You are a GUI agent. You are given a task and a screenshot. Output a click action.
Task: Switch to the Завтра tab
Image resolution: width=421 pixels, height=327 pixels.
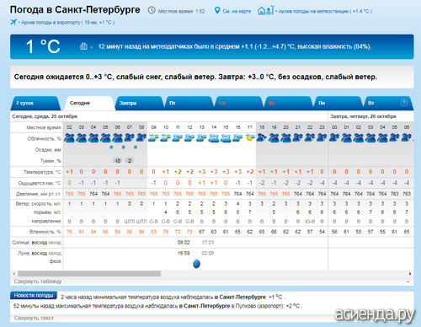click(140, 103)
